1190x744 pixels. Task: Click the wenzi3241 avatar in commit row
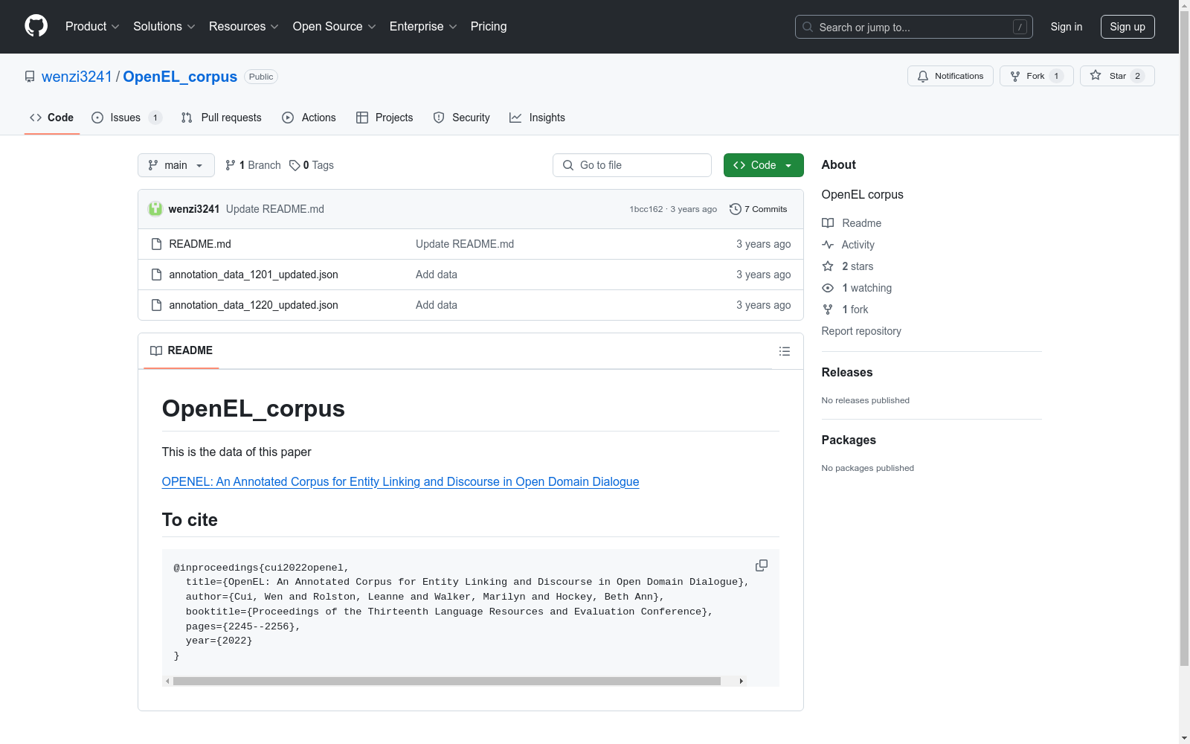155,209
